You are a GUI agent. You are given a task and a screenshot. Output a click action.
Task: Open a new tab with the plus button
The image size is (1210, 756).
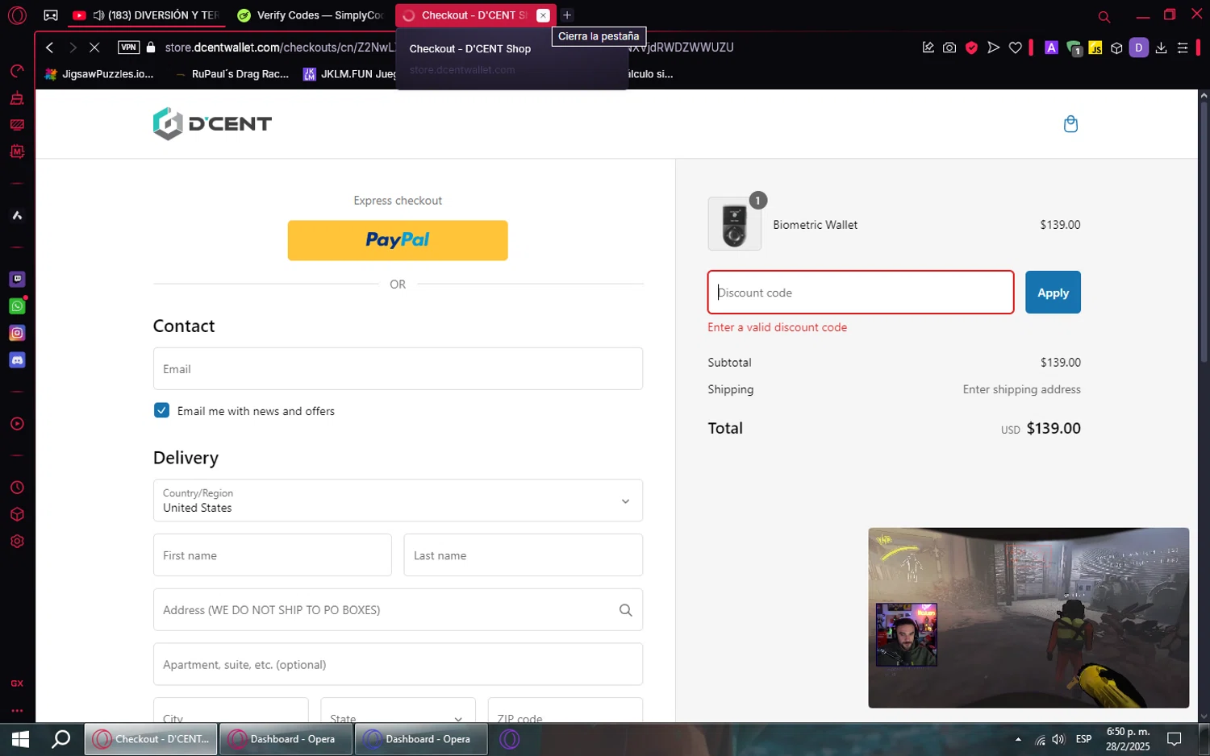point(567,15)
